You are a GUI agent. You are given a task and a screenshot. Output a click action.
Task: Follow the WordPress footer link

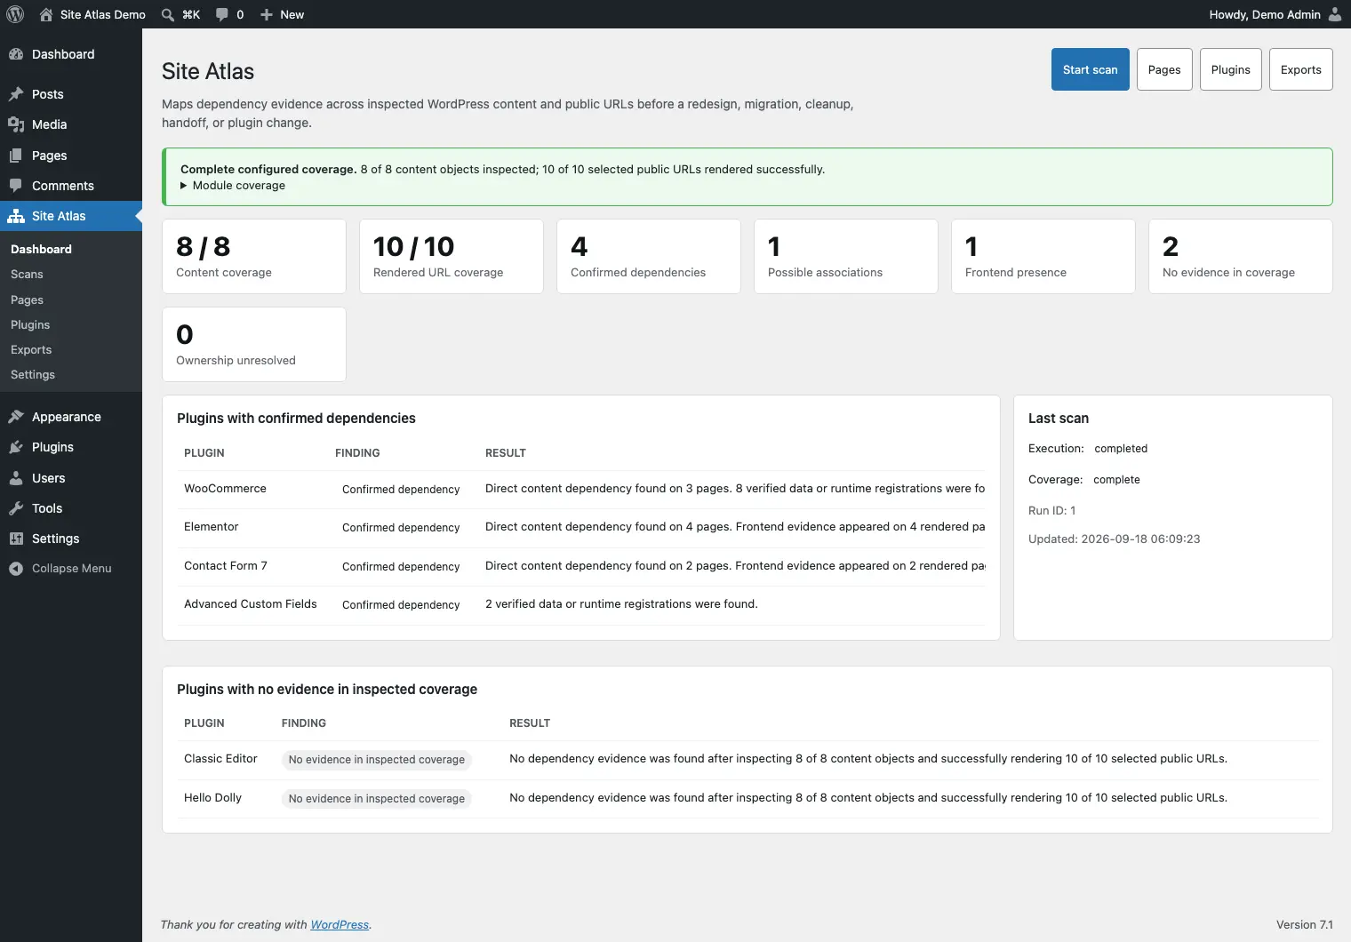click(x=340, y=924)
